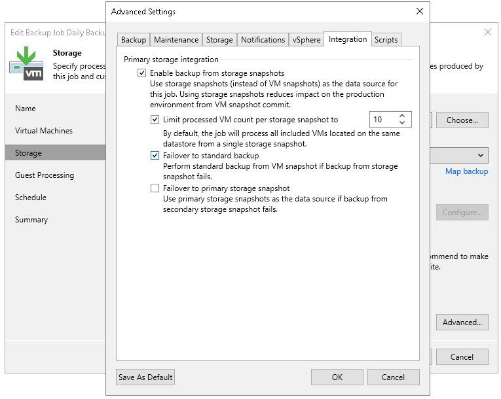This screenshot has height=399, width=501.
Task: Click Save As Default button
Action: point(145,377)
